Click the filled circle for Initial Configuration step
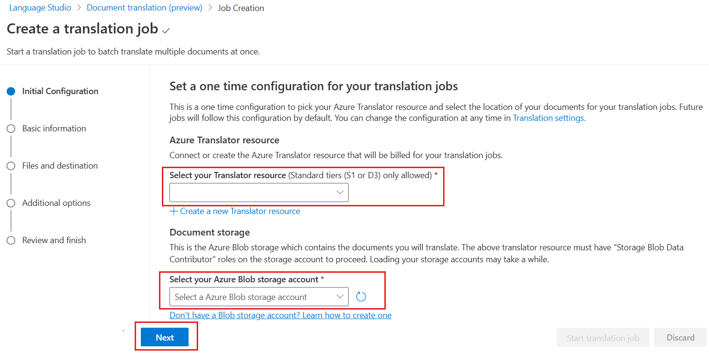The width and height of the screenshot is (709, 353). [x=11, y=91]
